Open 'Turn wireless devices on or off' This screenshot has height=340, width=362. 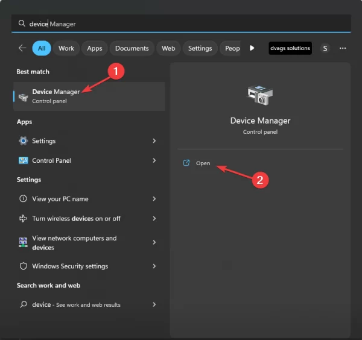[89, 218]
